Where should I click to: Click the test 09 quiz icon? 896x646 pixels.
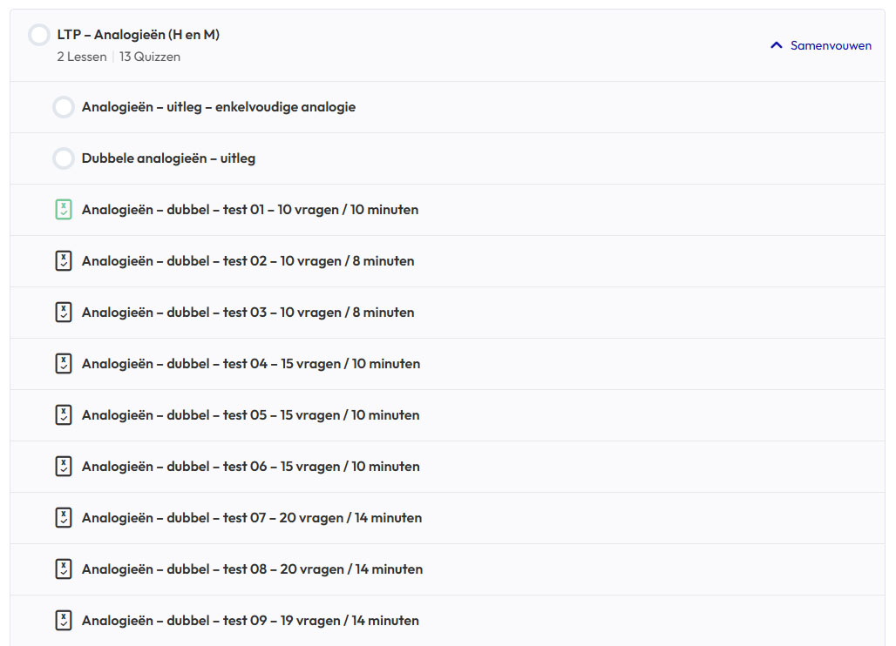tap(63, 621)
